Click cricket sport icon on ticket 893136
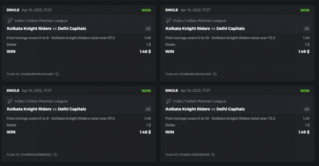Screen dimensions: 319x166 click(x=168, y=101)
